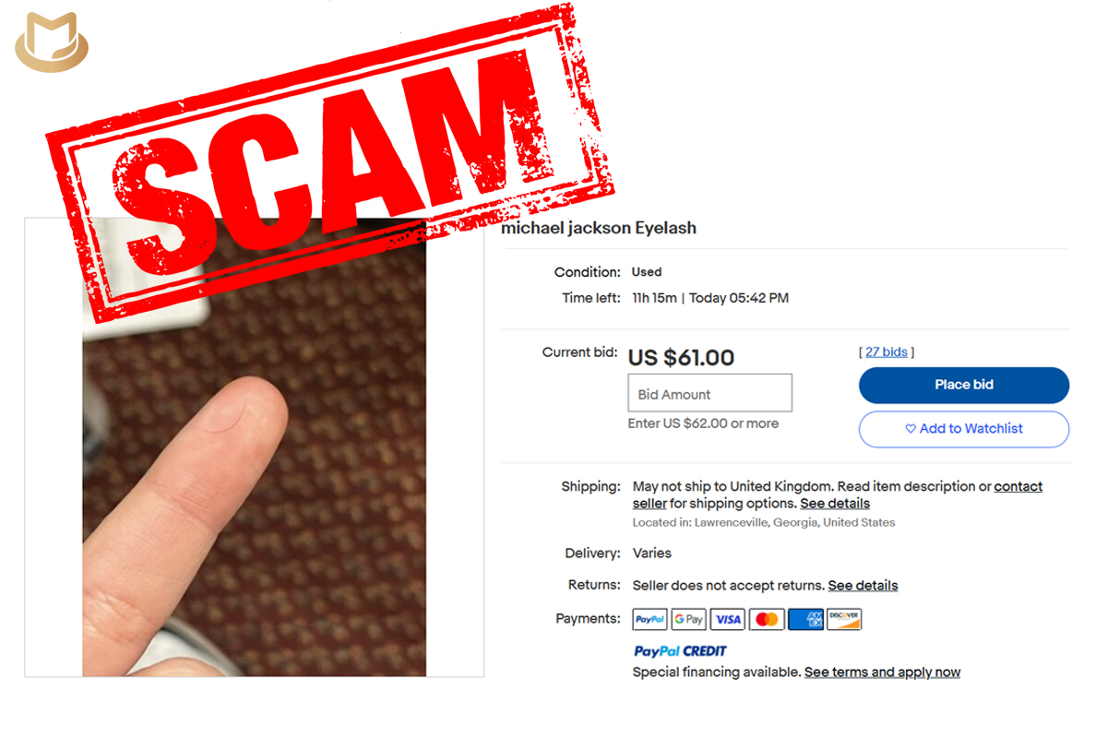The image size is (1107, 738).
Task: Click the American Express card icon
Action: click(805, 619)
